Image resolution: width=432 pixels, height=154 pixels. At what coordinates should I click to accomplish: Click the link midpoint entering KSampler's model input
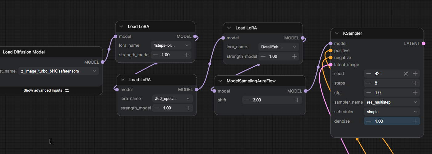pyautogui.click(x=318, y=67)
